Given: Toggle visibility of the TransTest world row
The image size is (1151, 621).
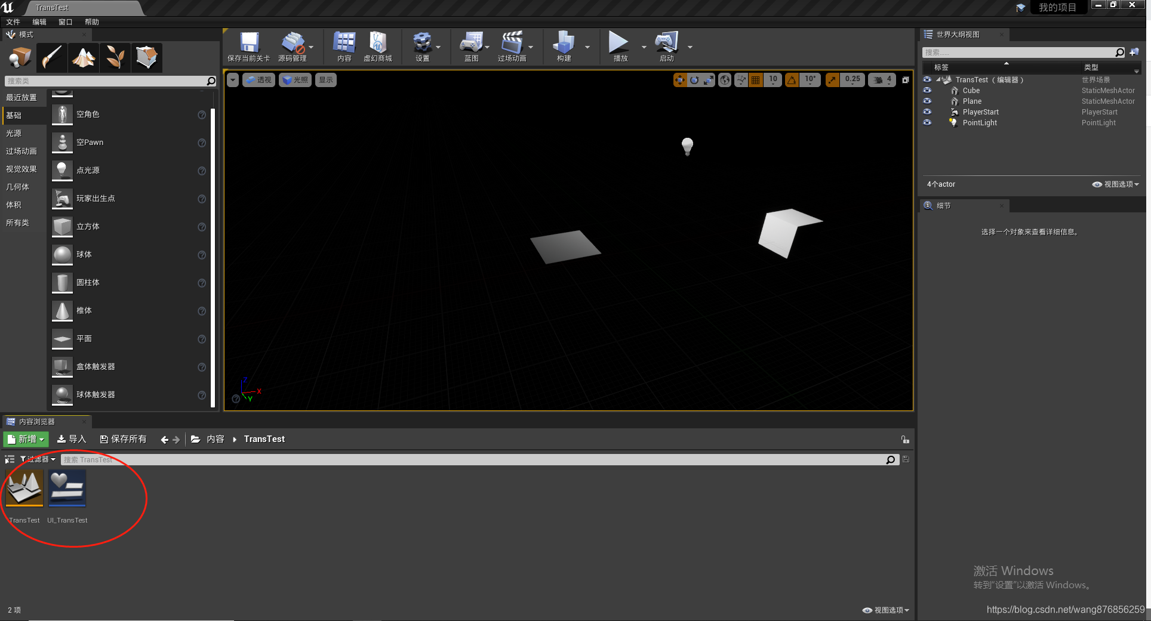Looking at the screenshot, I should (927, 80).
